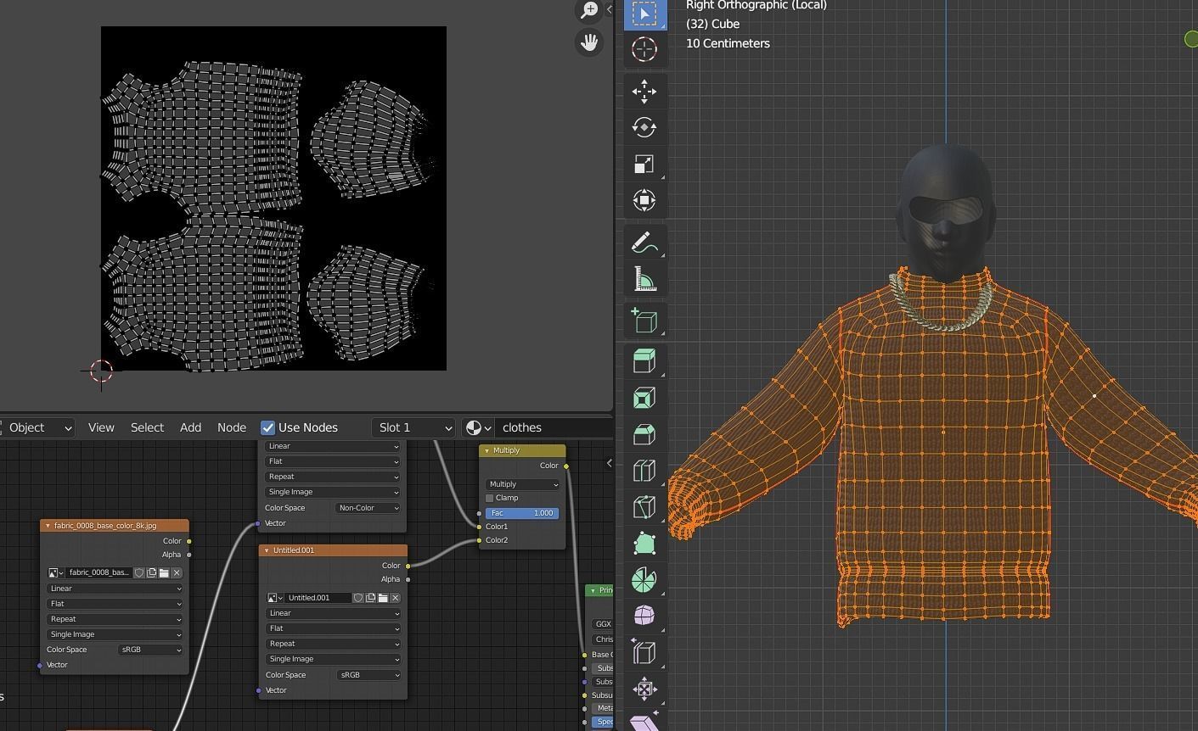Image resolution: width=1198 pixels, height=731 pixels.
Task: Open Repeat extension dropdown in Untitled.001 node
Action: 333,644
